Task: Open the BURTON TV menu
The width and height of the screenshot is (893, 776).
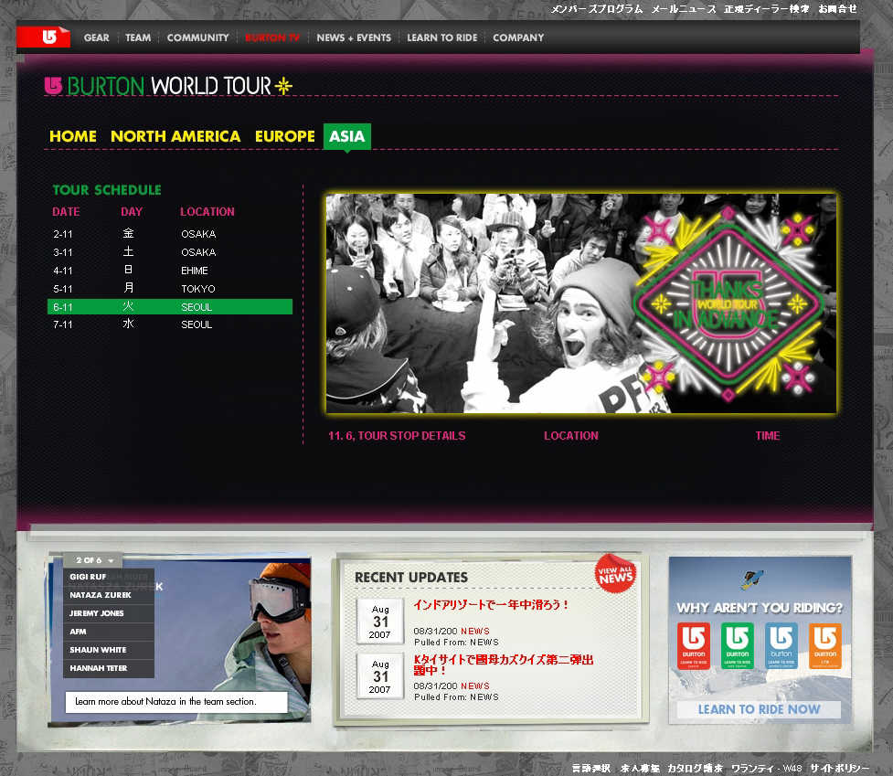Action: click(272, 37)
